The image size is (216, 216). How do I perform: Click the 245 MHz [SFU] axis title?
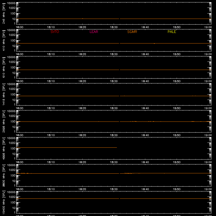pos(4,13)
